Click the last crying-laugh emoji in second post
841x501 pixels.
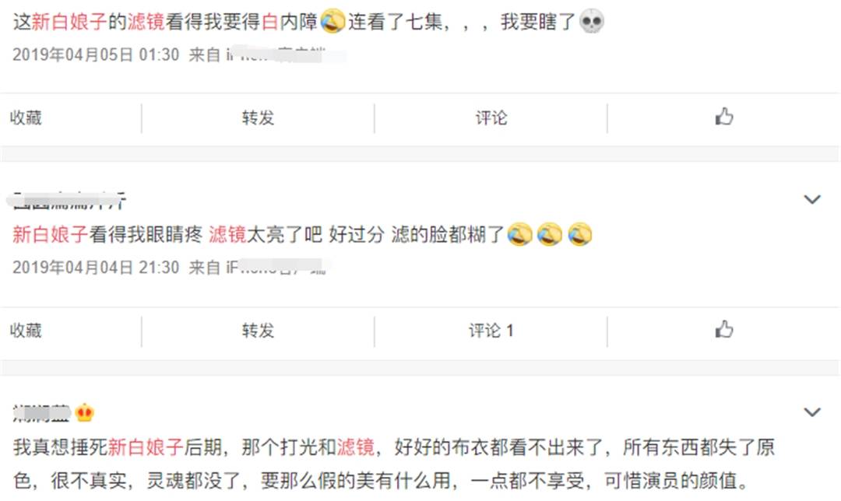(x=580, y=234)
